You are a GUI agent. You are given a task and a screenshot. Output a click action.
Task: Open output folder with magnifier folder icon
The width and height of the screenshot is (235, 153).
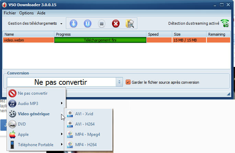130,24
